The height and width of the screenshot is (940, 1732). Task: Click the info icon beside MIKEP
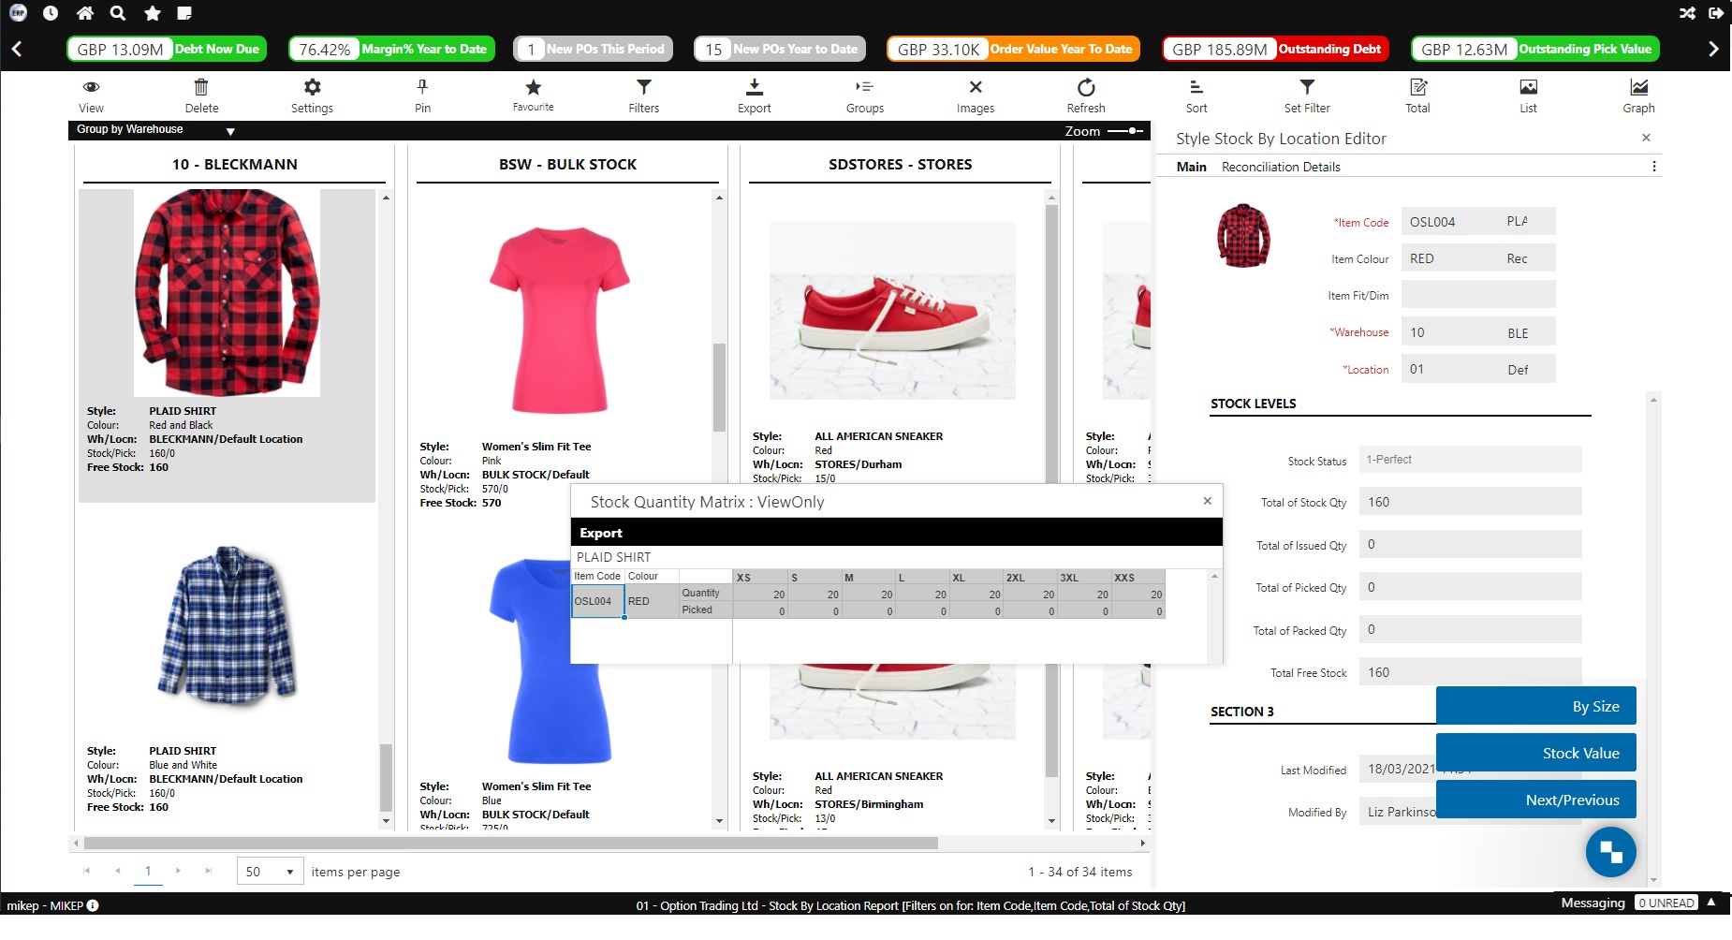[x=93, y=905]
